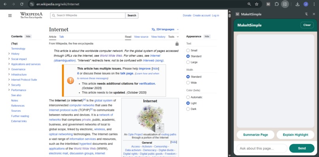
Task: Expand Applications and services in Contents
Action: point(9,64)
